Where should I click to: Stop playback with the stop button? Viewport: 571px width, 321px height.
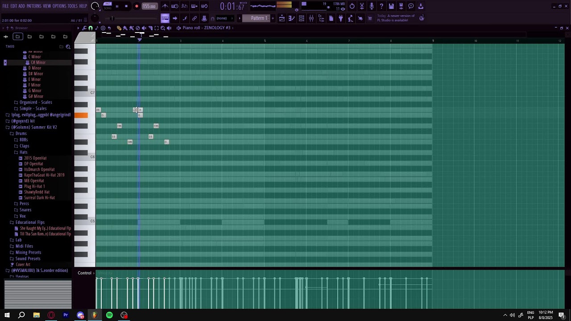click(126, 6)
